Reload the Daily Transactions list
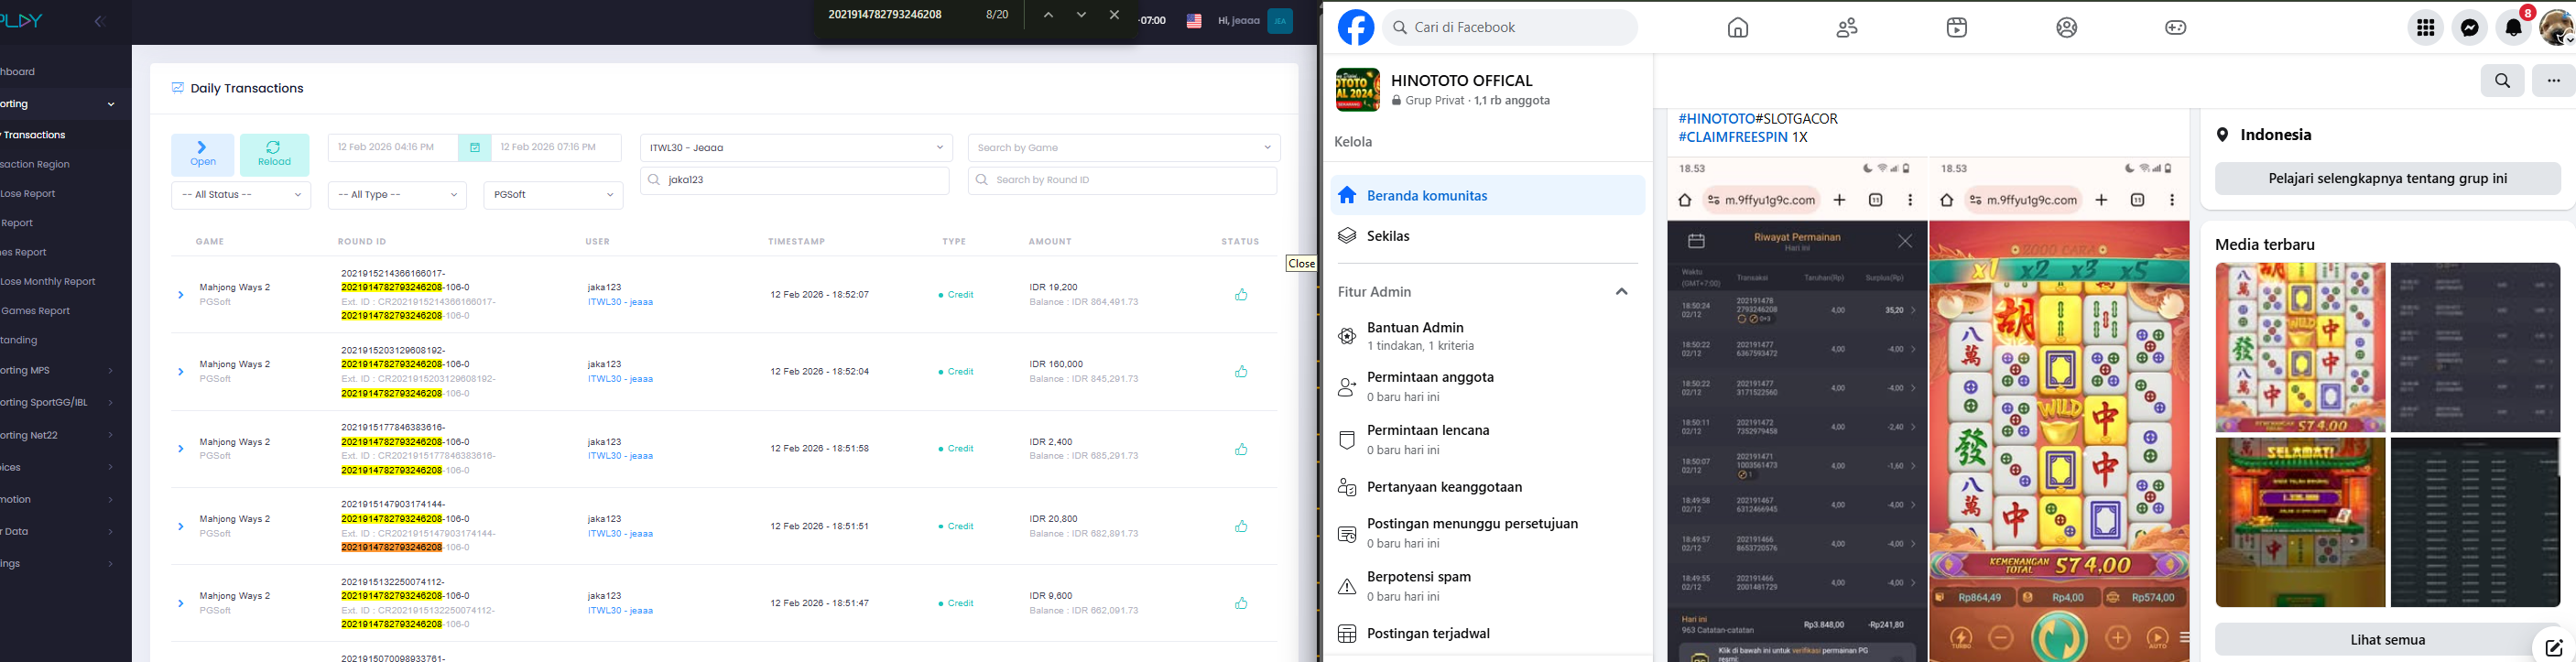Screen dimensions: 2576x662 [274, 155]
